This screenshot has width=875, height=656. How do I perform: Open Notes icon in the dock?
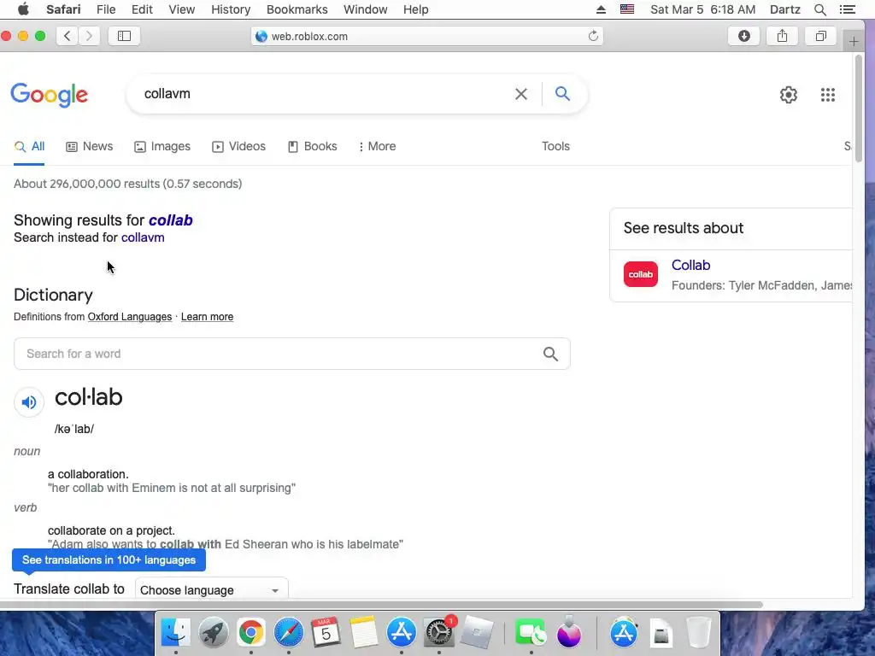pos(364,633)
